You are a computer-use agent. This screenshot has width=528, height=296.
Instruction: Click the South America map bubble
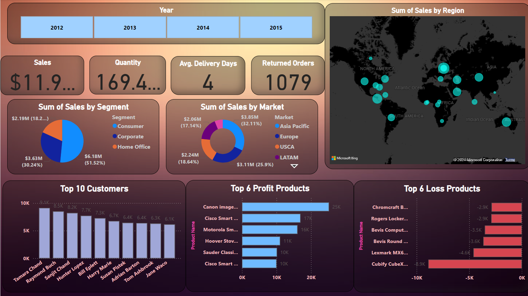pos(391,117)
